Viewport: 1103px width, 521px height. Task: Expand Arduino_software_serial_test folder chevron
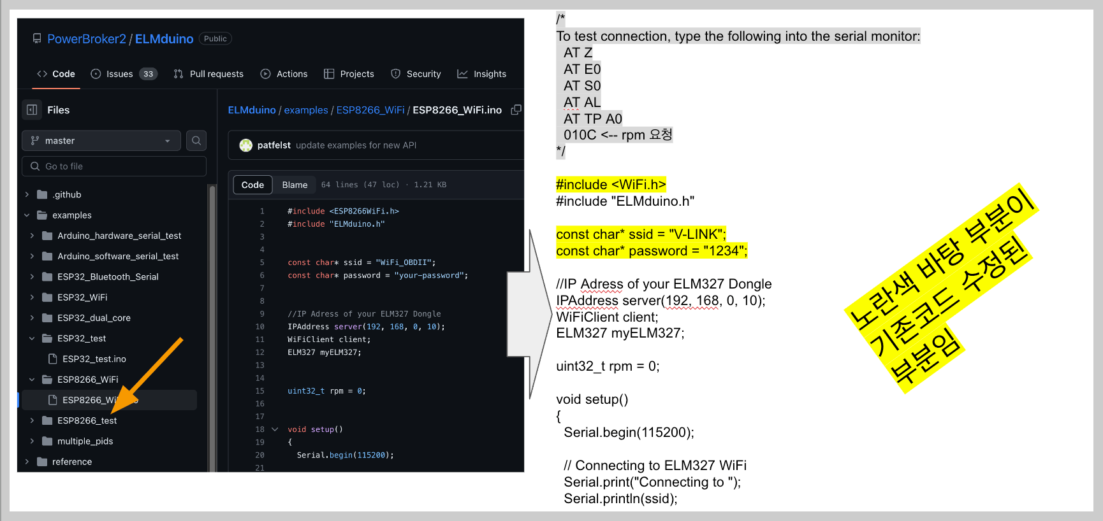[32, 256]
